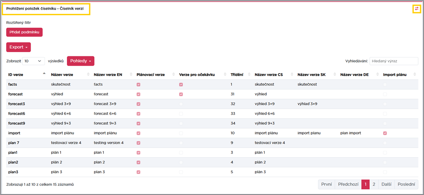
Task: Go to Další page
Action: [x=387, y=184]
